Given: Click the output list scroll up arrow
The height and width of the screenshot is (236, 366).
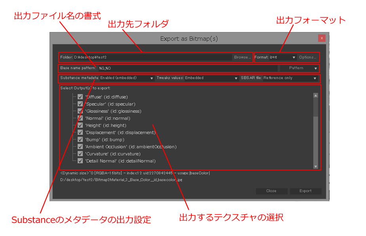Looking at the screenshot, I should 316,96.
